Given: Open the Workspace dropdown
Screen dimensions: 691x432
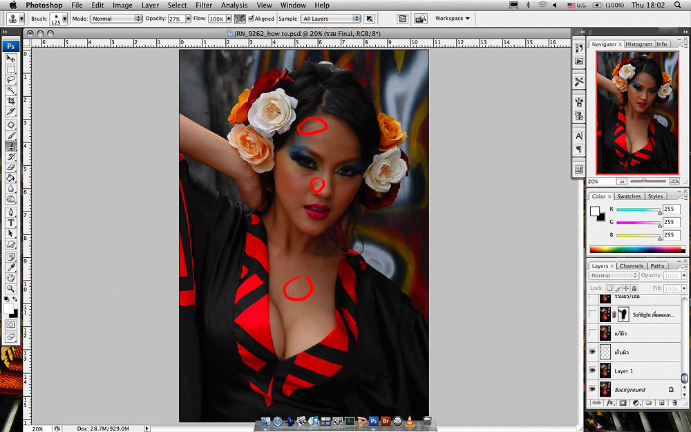Looking at the screenshot, I should (452, 19).
